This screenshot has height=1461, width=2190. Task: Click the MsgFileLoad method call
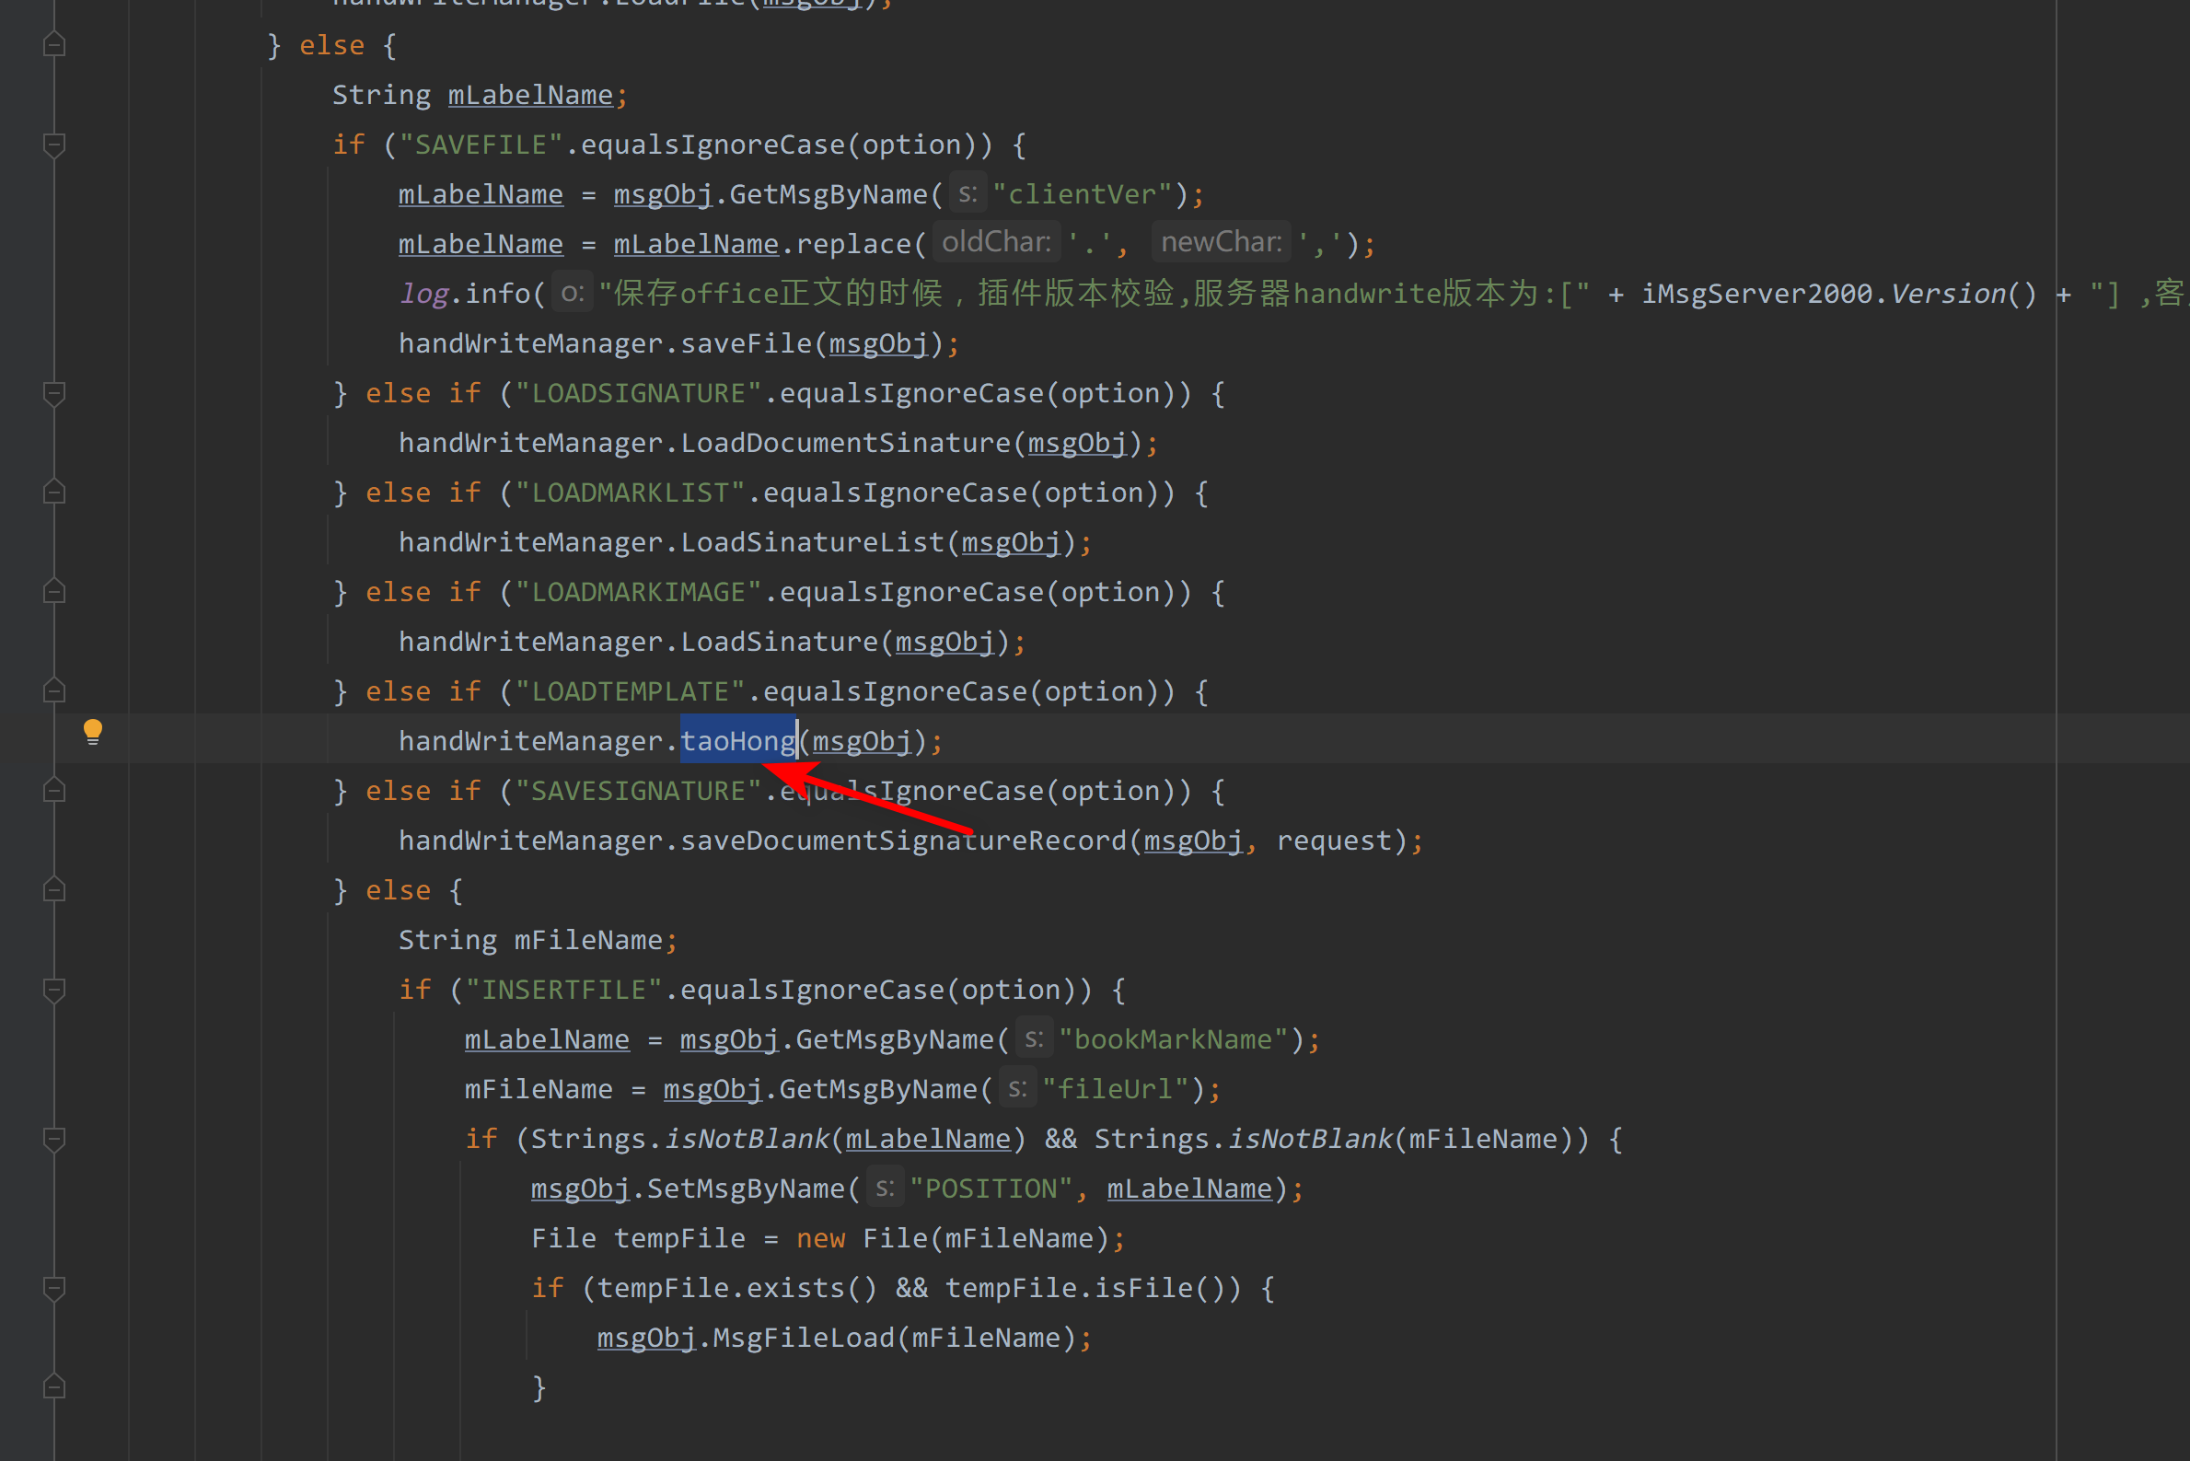coord(803,1338)
